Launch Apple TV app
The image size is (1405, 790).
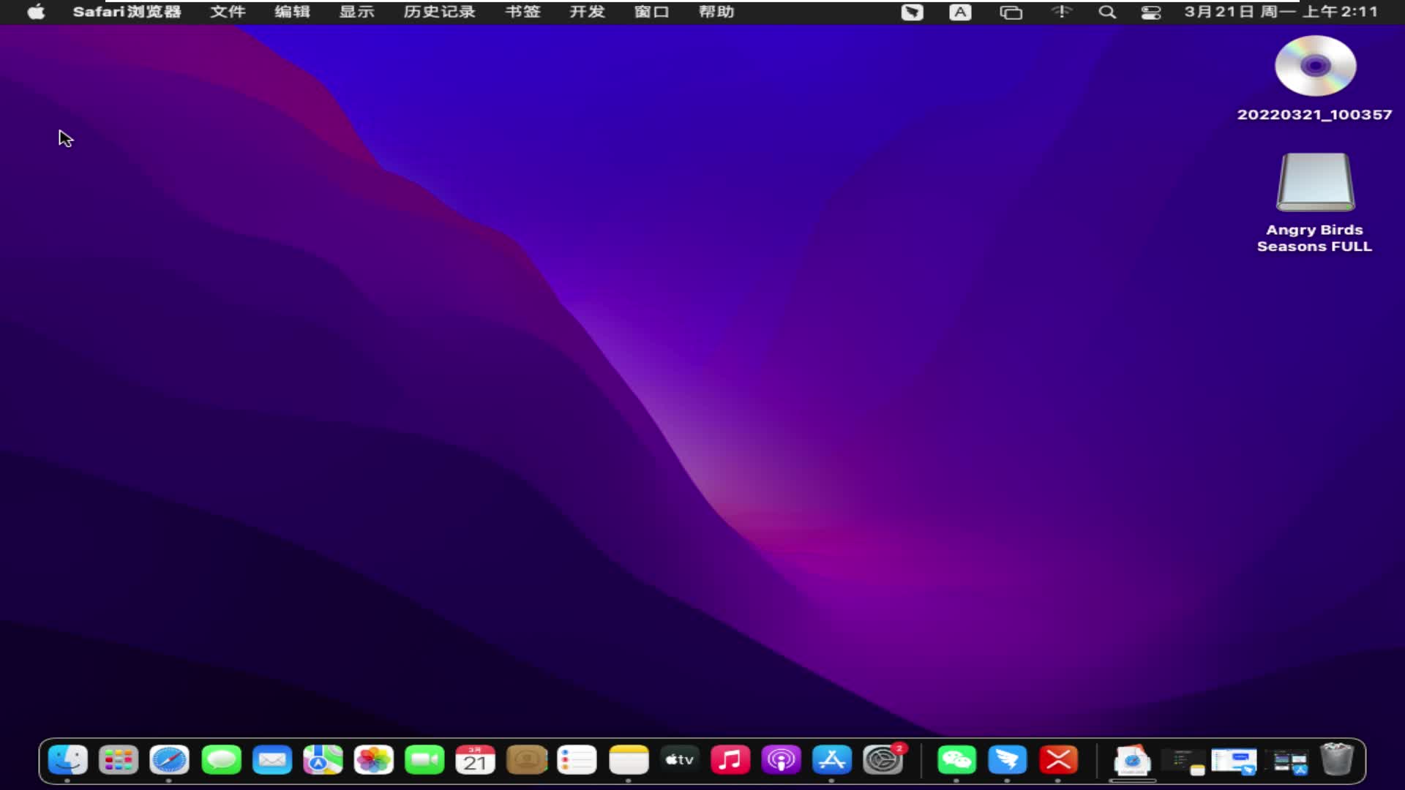(x=678, y=761)
